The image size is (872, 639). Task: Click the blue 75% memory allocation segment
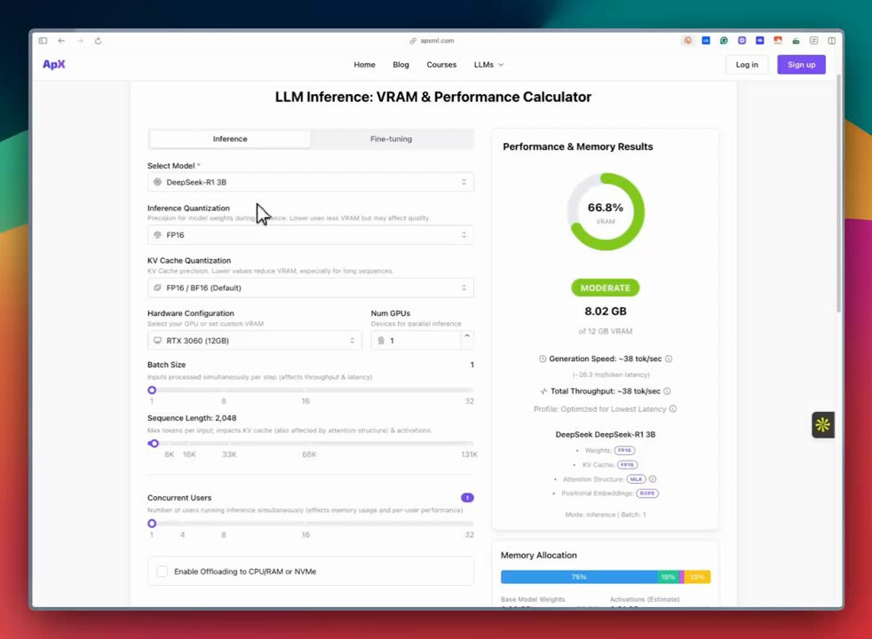579,578
